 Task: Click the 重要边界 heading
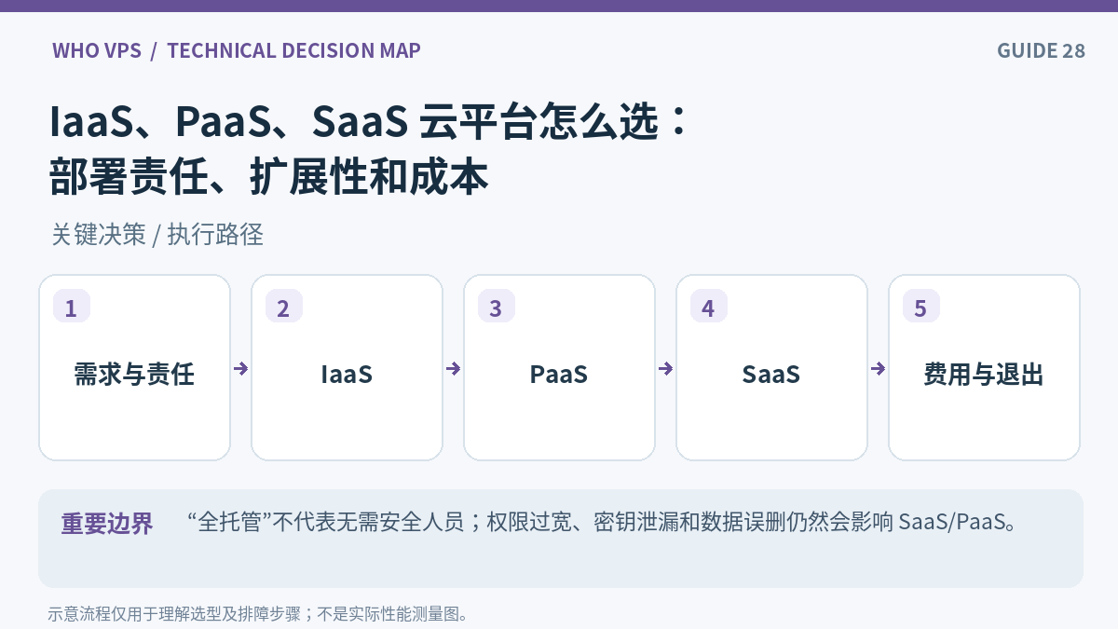107,523
